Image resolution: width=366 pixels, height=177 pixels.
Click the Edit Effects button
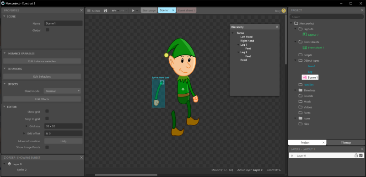point(42,99)
